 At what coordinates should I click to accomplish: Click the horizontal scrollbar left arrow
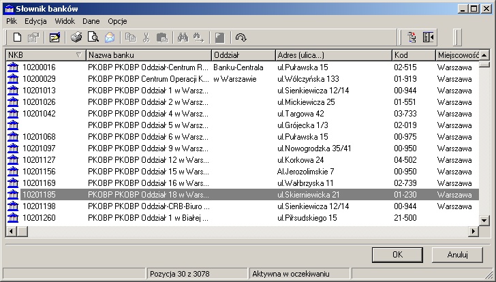tap(12, 231)
